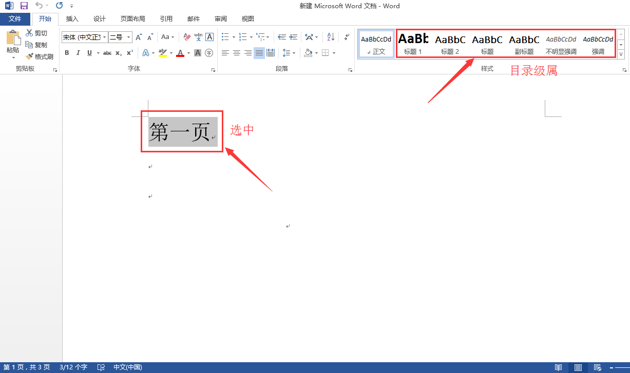Image resolution: width=630 pixels, height=373 pixels.
Task: Open the font name dropdown (宋体)
Action: click(x=105, y=37)
